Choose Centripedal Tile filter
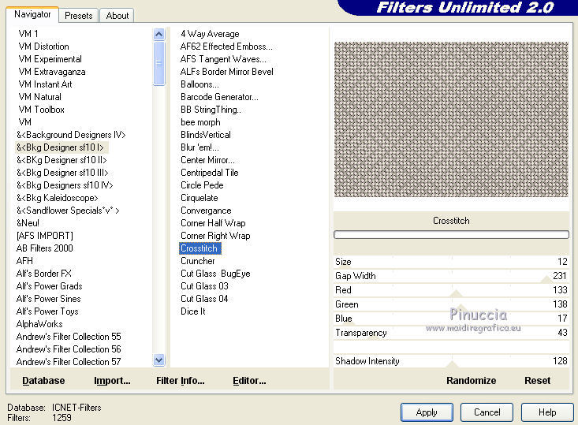The height and width of the screenshot is (425, 578). click(x=210, y=173)
